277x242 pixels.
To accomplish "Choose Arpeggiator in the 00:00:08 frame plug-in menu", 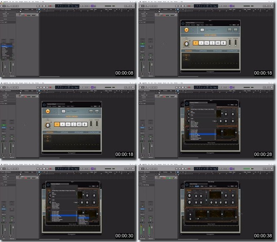I will coord(7,46).
